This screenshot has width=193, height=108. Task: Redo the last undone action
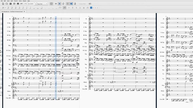[25, 4]
